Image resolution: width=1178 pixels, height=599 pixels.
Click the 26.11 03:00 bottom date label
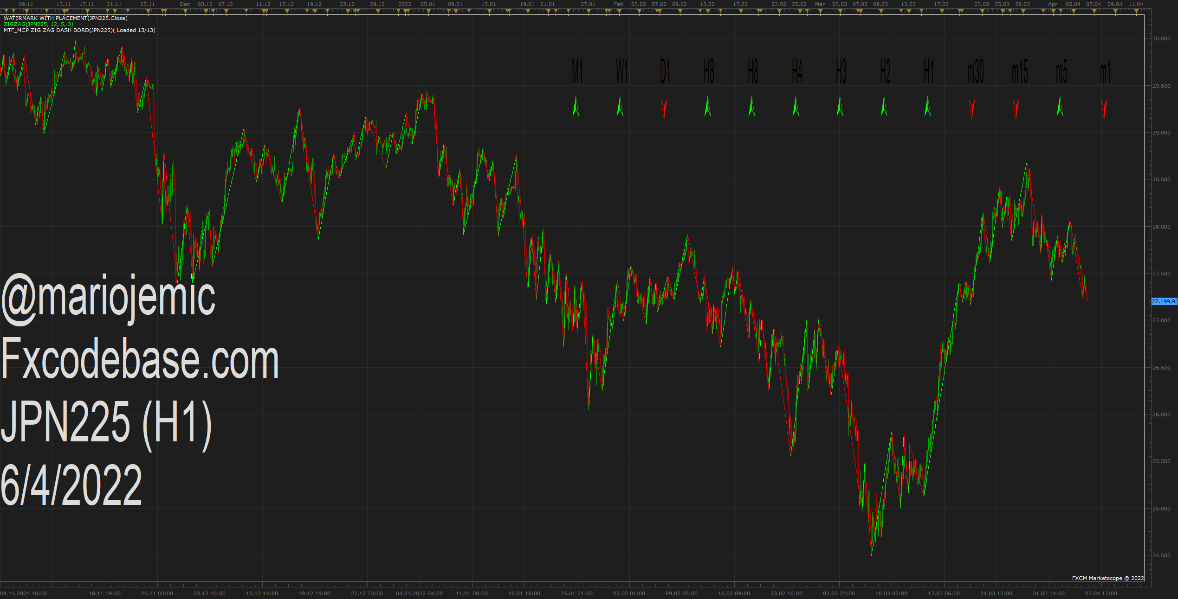click(x=157, y=593)
